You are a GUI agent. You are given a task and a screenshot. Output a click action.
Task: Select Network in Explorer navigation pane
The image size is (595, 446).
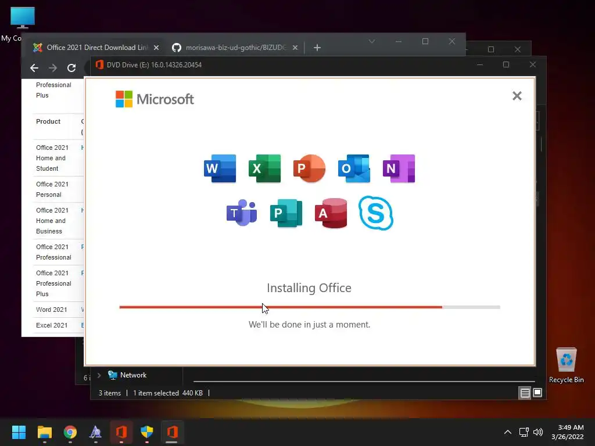pos(133,375)
